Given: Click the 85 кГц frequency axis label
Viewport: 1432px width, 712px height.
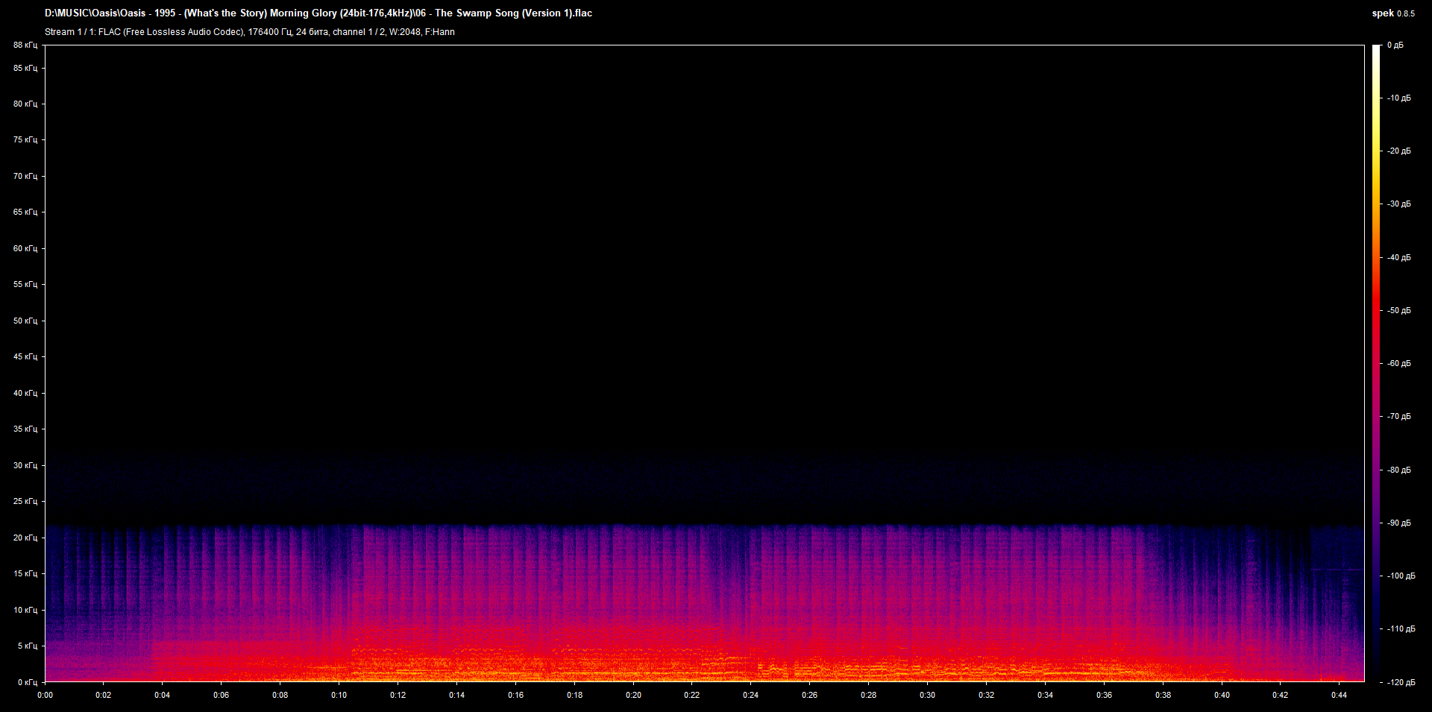Looking at the screenshot, I should point(25,69).
